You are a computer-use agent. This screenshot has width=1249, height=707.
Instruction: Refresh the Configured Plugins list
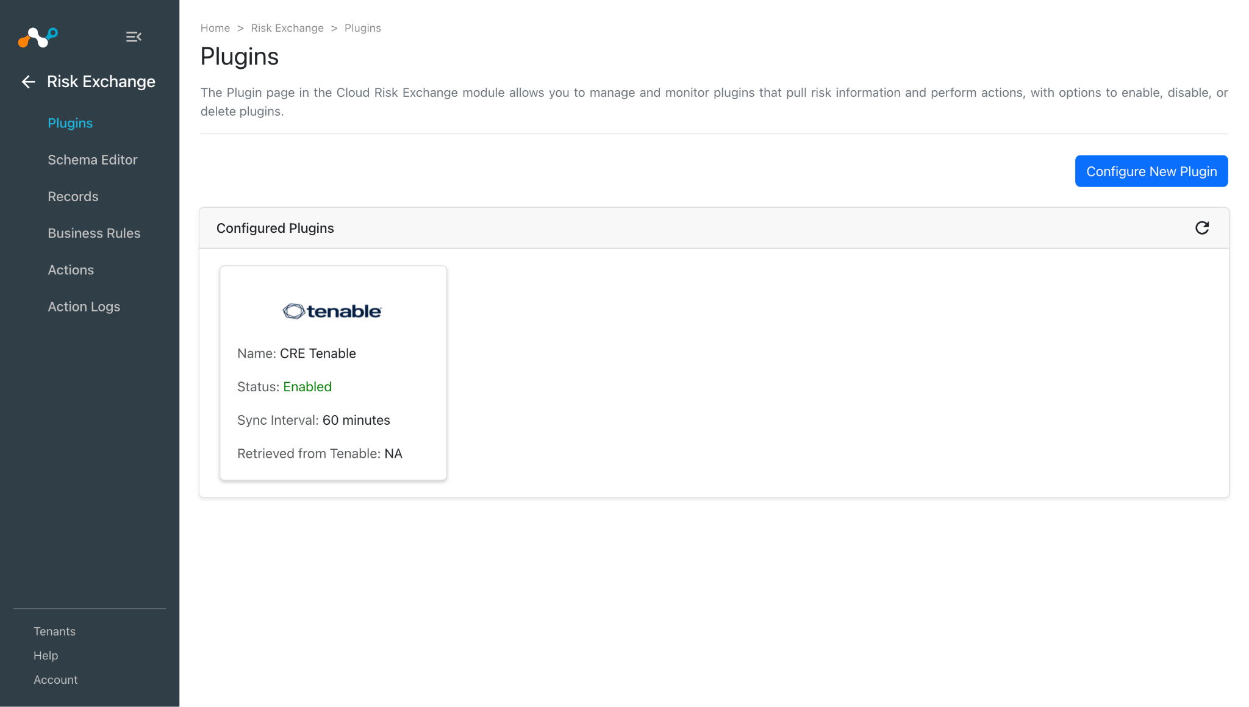1201,228
